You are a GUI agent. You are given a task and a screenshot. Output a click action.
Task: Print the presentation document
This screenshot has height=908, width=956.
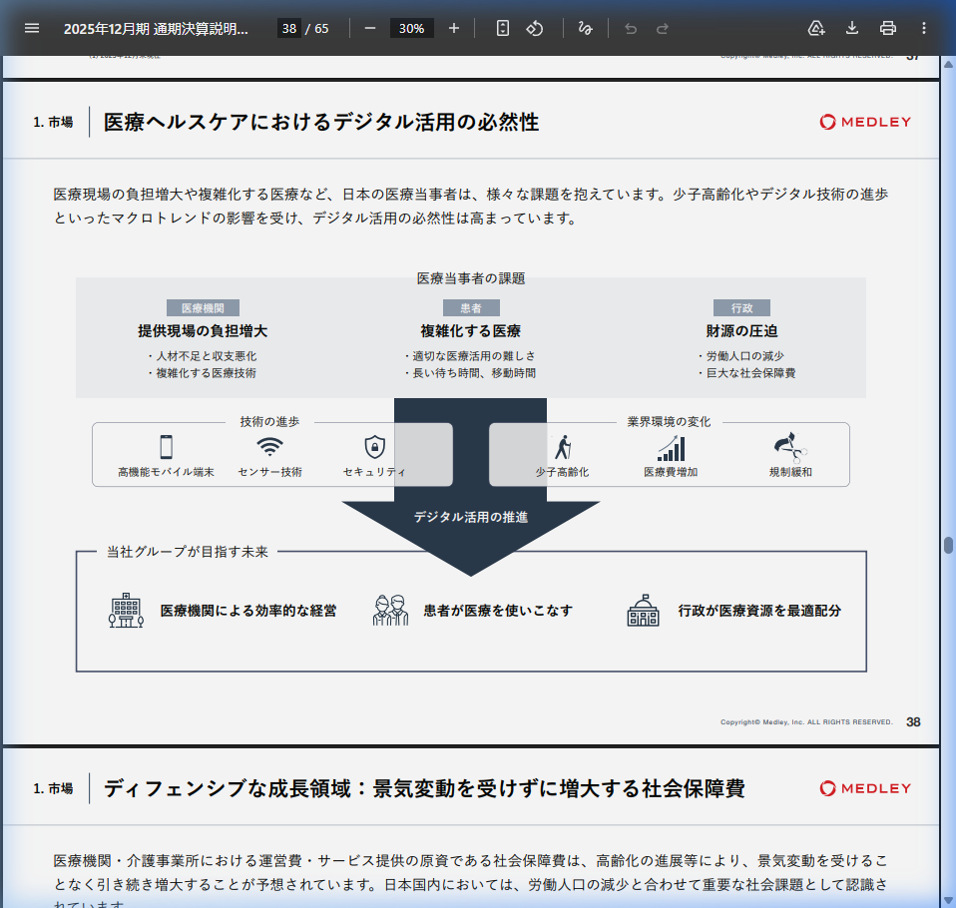pos(887,28)
